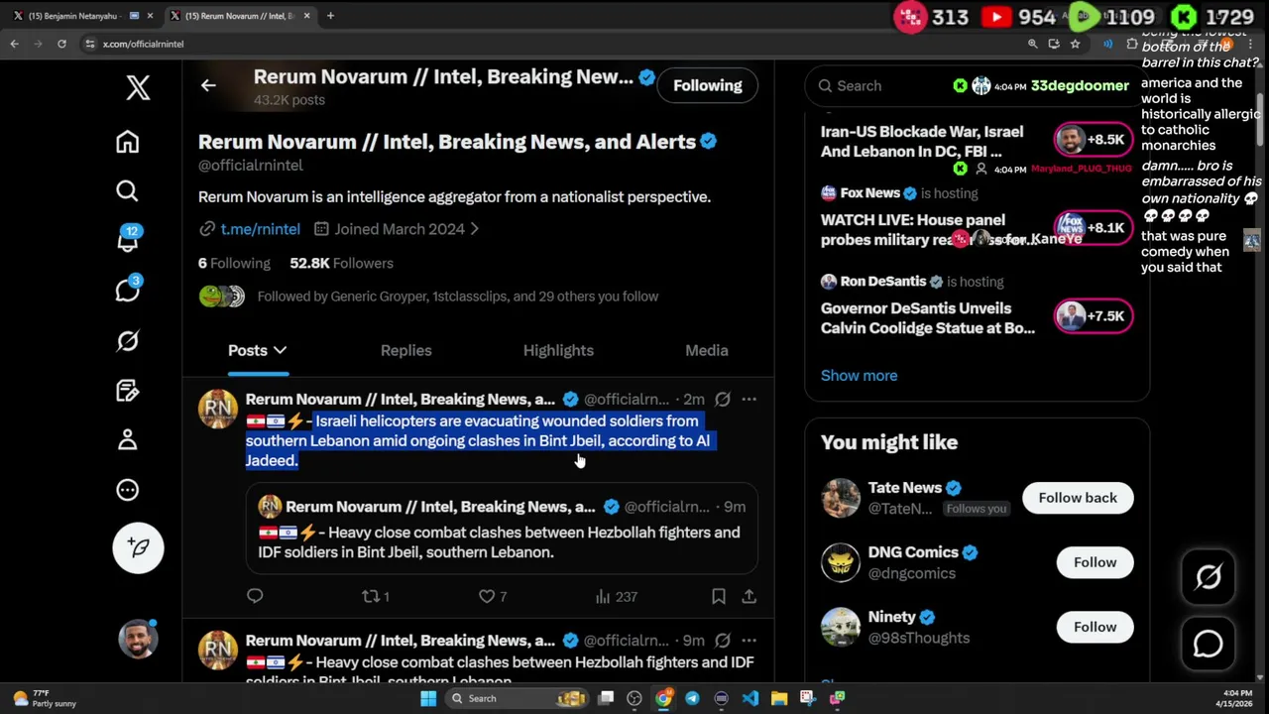Reply to Israeli helicopters post
Image resolution: width=1269 pixels, height=714 pixels.
255,596
